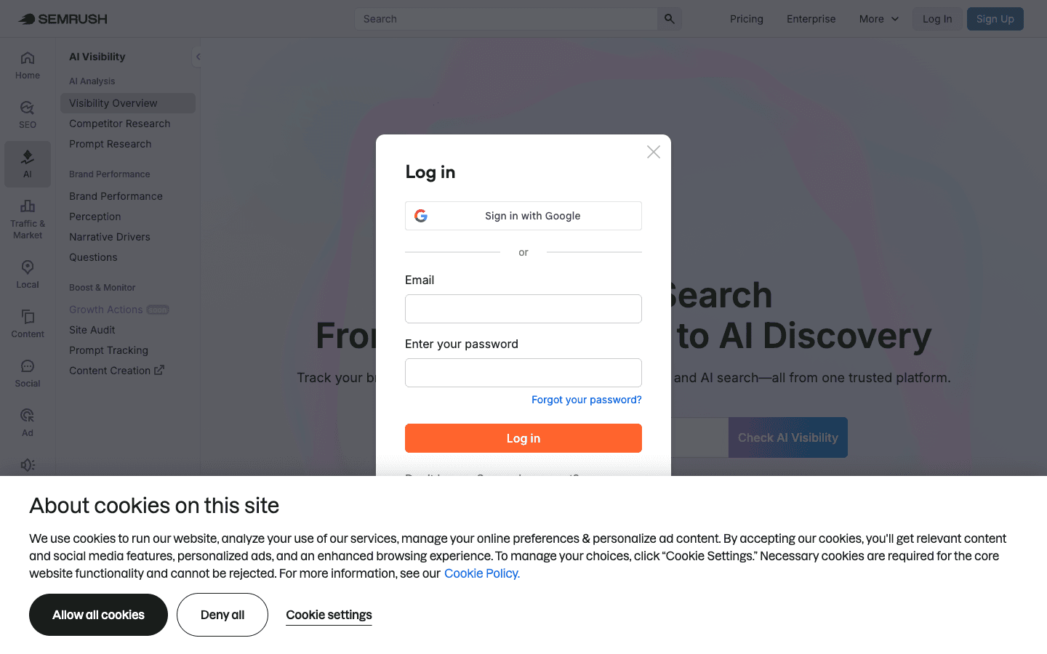Image resolution: width=1047 pixels, height=654 pixels.
Task: Expand the More menu in the header
Action: 878,19
